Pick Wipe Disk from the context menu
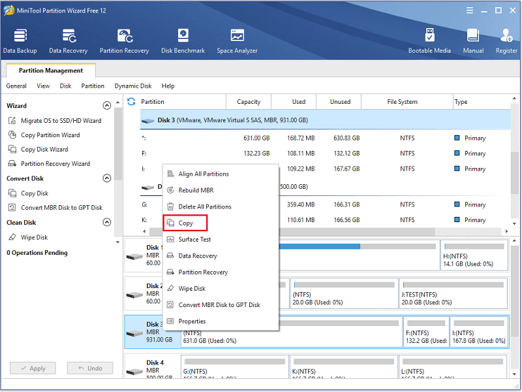This screenshot has width=522, height=392. coord(221,288)
